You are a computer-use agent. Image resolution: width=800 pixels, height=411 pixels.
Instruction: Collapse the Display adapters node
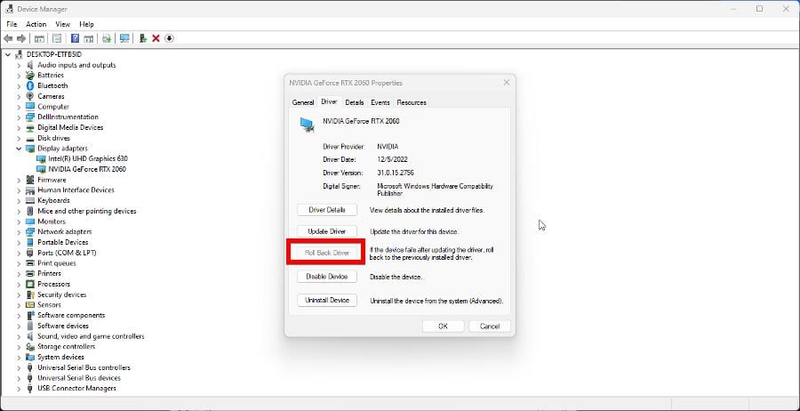tap(19, 149)
